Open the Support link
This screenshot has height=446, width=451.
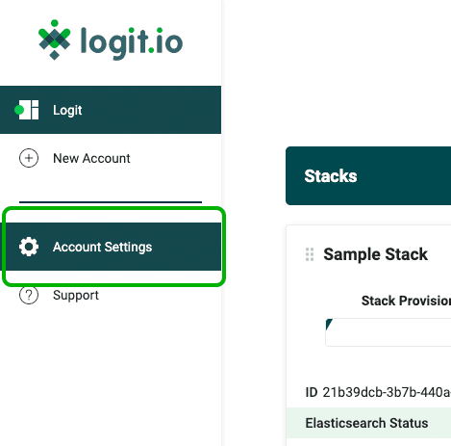point(76,296)
